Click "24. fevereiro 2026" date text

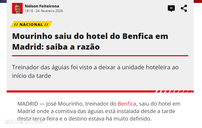point(50,11)
